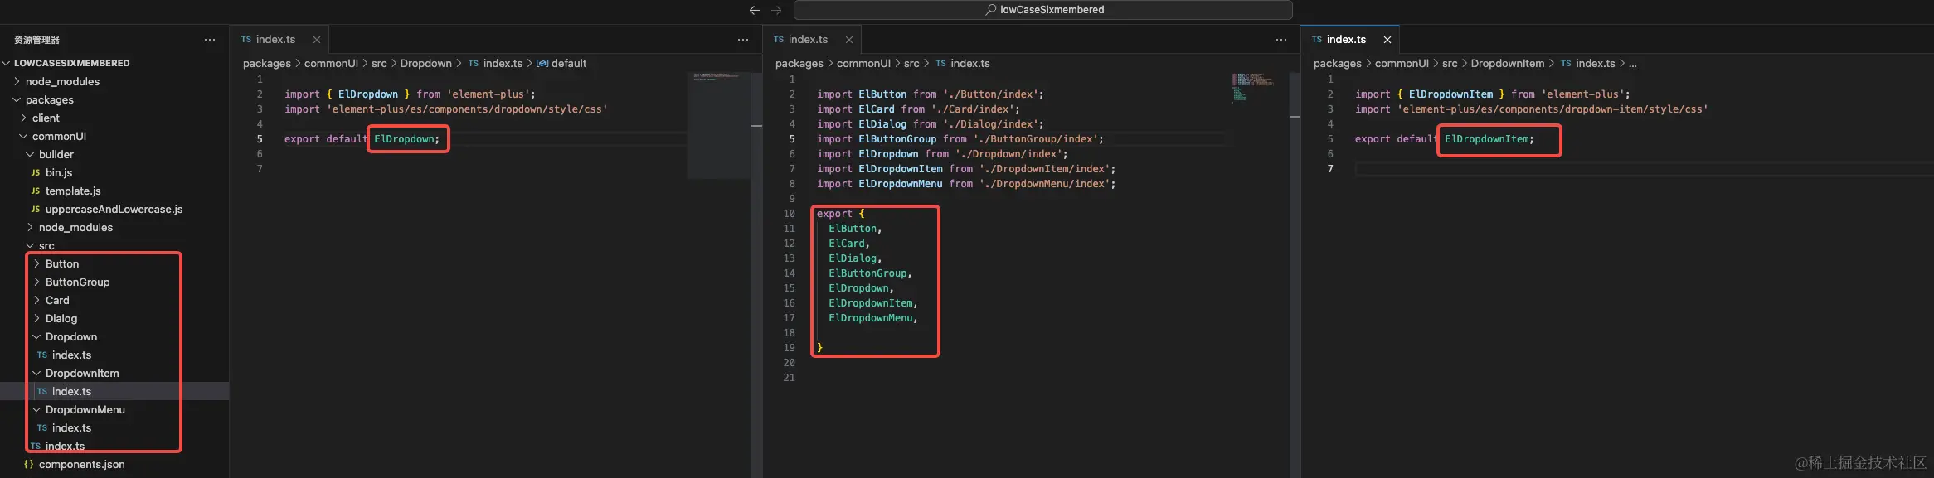Open more actions for the middle editor group
Viewport: 1934px width, 478px height.
[x=1281, y=40]
